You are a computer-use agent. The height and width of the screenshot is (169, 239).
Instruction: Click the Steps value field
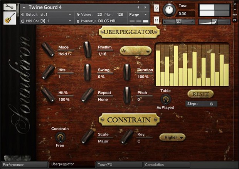click(x=201, y=104)
